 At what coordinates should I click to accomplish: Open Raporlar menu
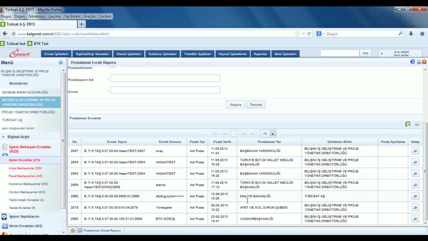pyautogui.click(x=260, y=54)
